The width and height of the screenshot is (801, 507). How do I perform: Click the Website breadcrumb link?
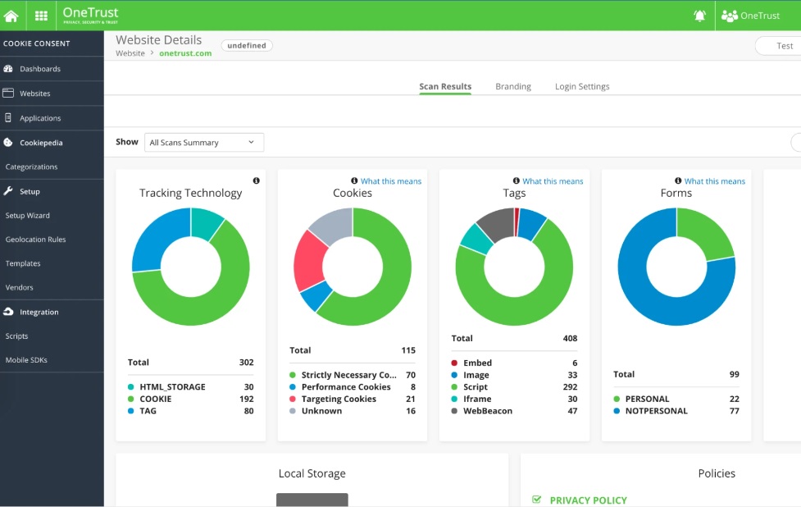pos(130,53)
